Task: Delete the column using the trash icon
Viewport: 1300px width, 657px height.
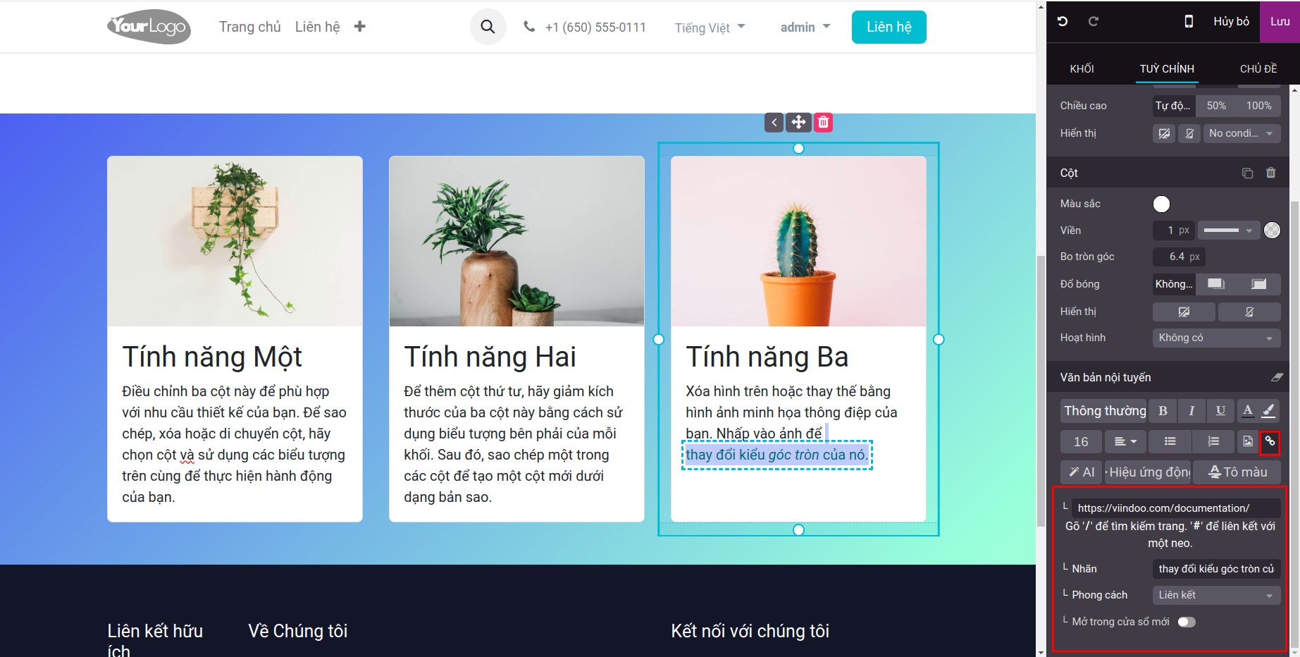Action: point(1271,173)
